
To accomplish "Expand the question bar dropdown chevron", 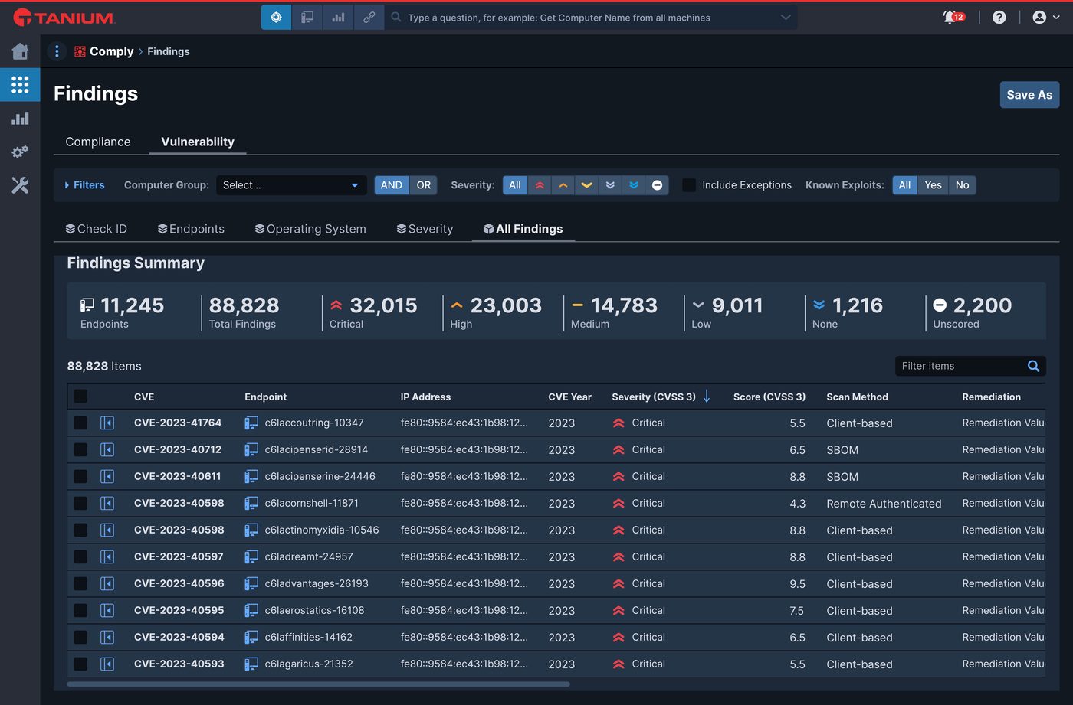I will pyautogui.click(x=786, y=17).
